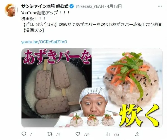Click the @ikezaki_YEAH handle
The image size is (167, 140).
[x=90, y=6]
